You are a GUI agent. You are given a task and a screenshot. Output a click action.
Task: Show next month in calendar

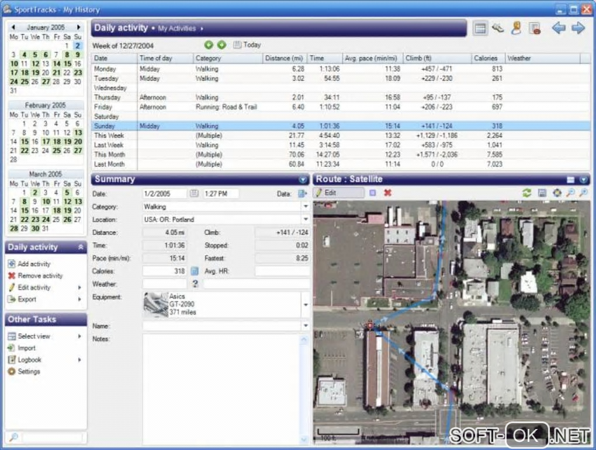[x=78, y=27]
